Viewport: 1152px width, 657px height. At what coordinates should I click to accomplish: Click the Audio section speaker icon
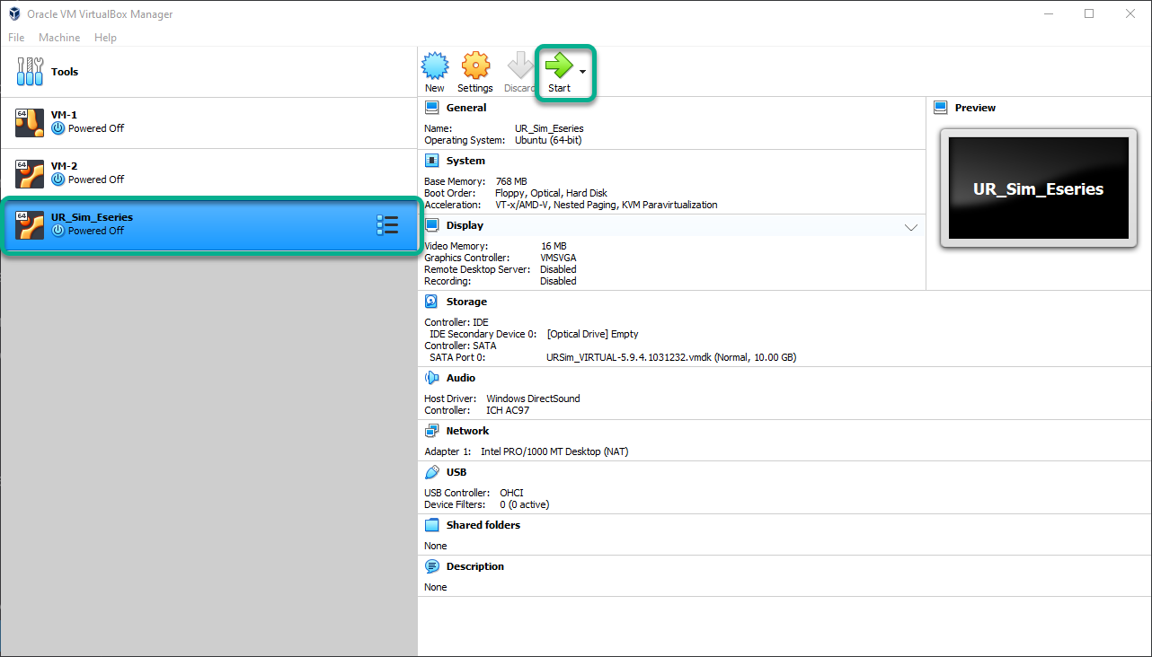tap(432, 378)
